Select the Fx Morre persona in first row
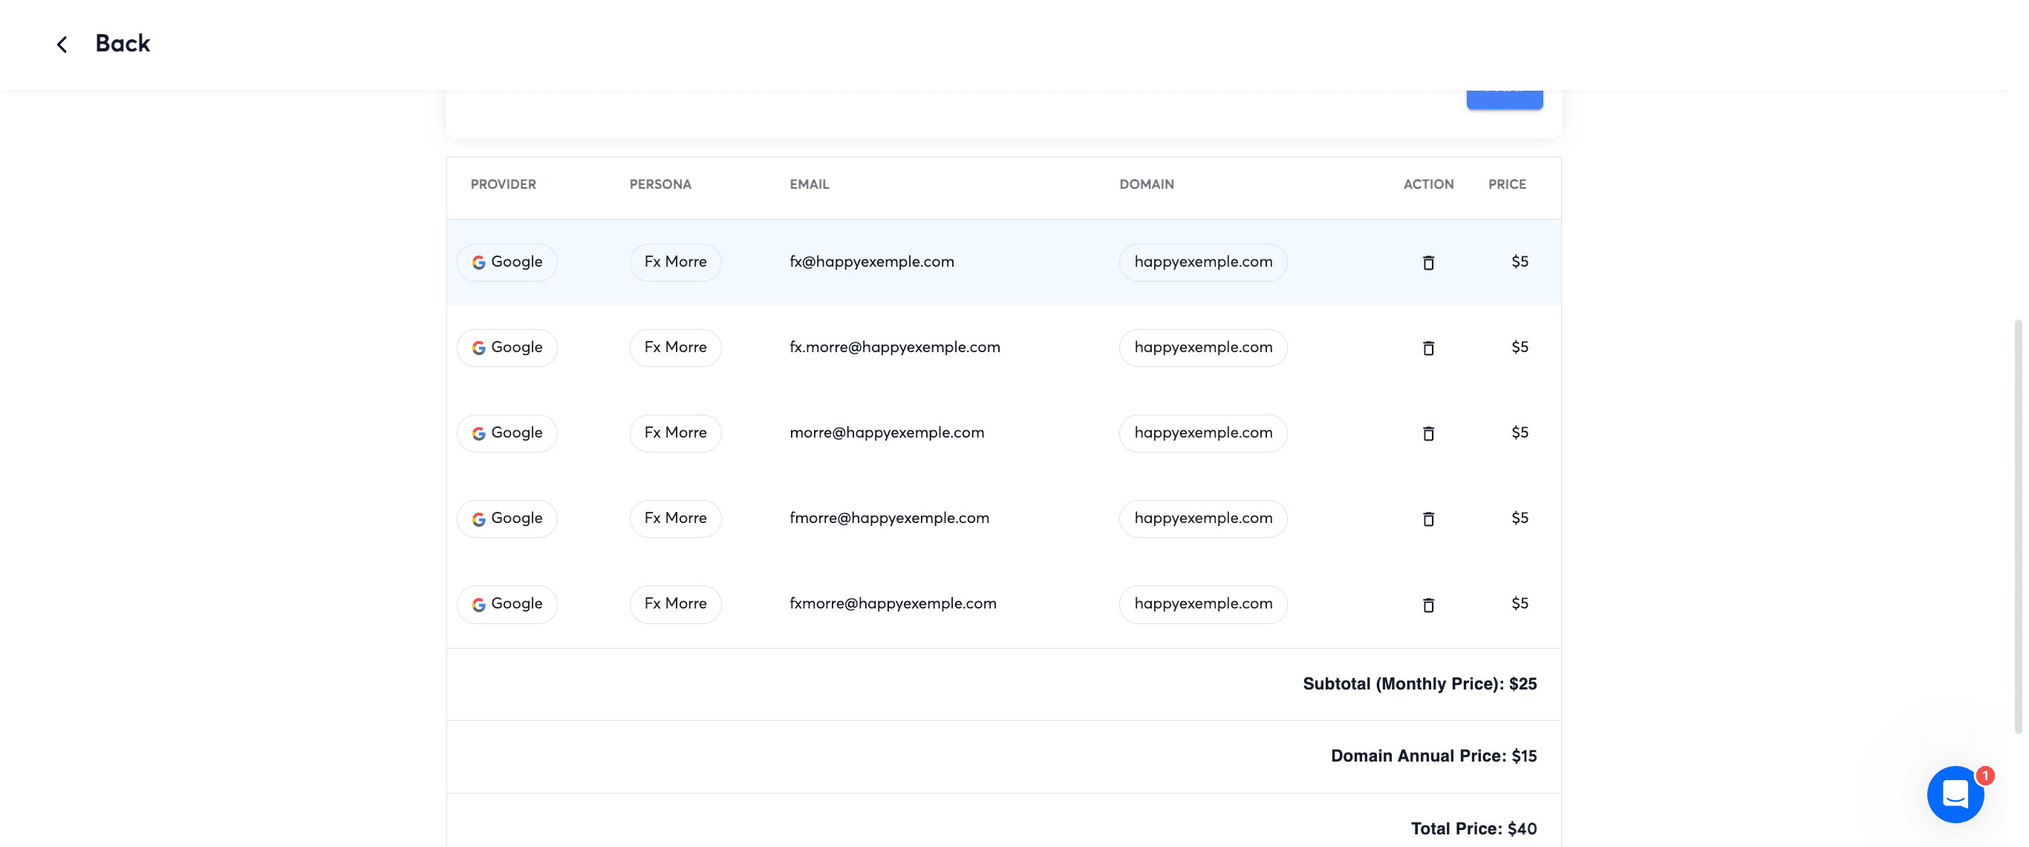 (675, 262)
